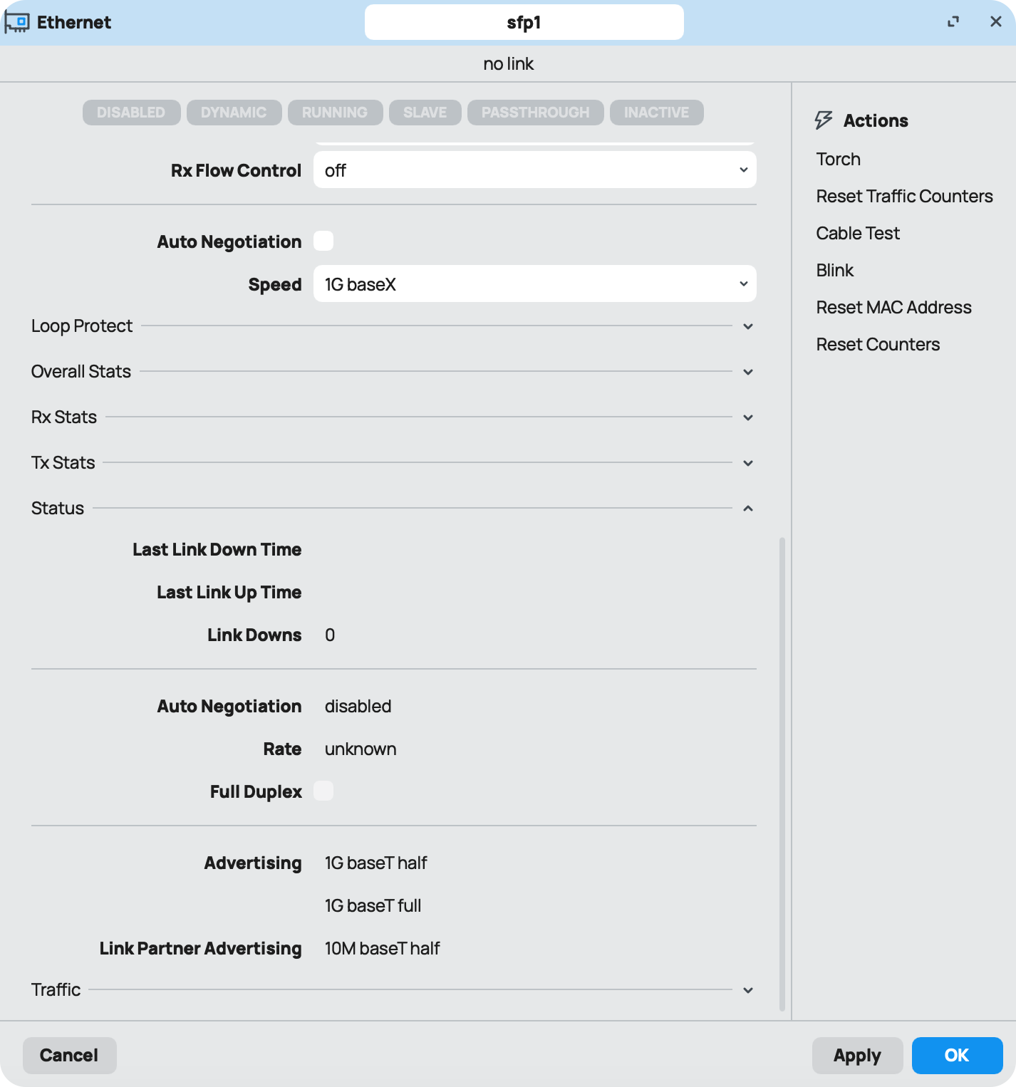
Task: Click the vertical scrollbar in settings pane
Action: (x=782, y=774)
